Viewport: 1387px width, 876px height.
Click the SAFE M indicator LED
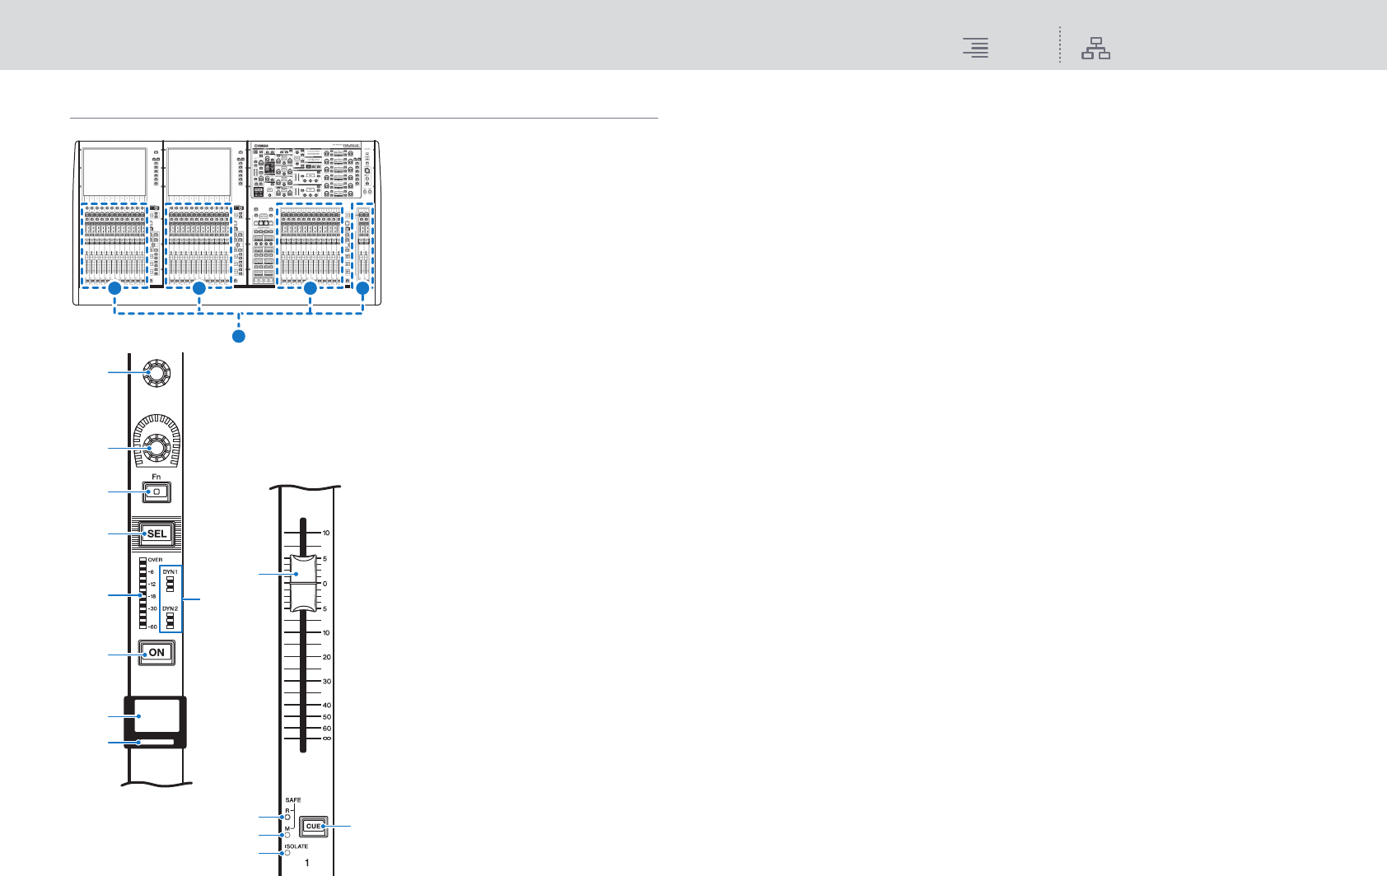click(x=287, y=835)
